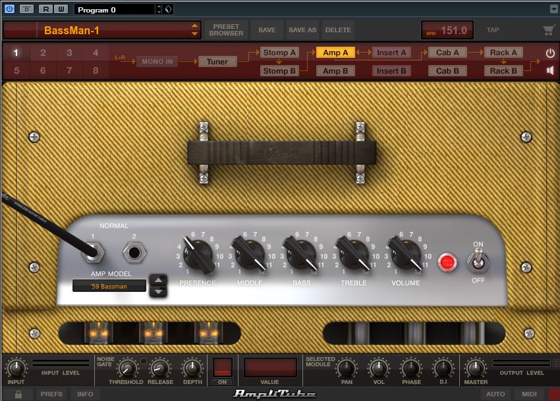Toggle the noise gate ON button

223,382
